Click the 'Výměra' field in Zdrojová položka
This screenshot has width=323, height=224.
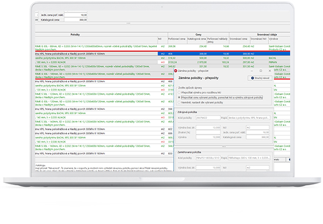pos(208,137)
